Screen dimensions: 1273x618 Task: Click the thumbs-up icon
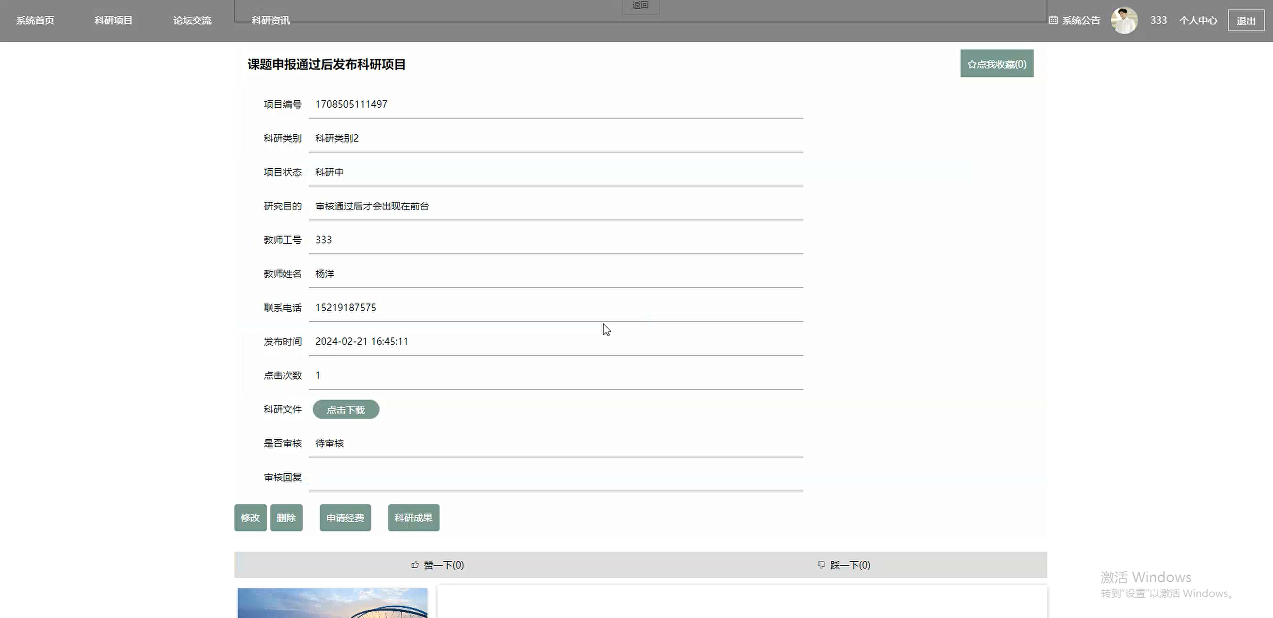[x=415, y=564]
